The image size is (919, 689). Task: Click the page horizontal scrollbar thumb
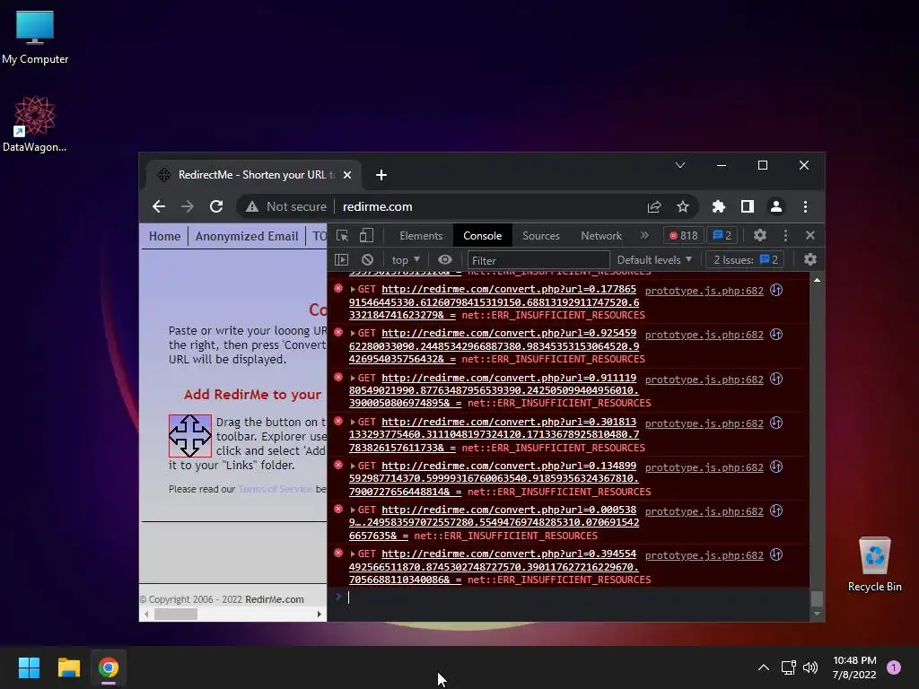[176, 614]
